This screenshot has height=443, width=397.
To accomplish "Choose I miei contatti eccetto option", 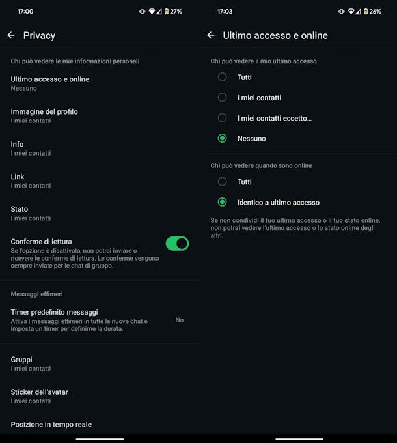I will [x=223, y=118].
